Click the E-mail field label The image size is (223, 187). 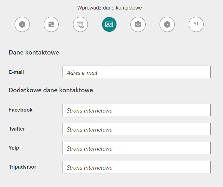point(16,72)
